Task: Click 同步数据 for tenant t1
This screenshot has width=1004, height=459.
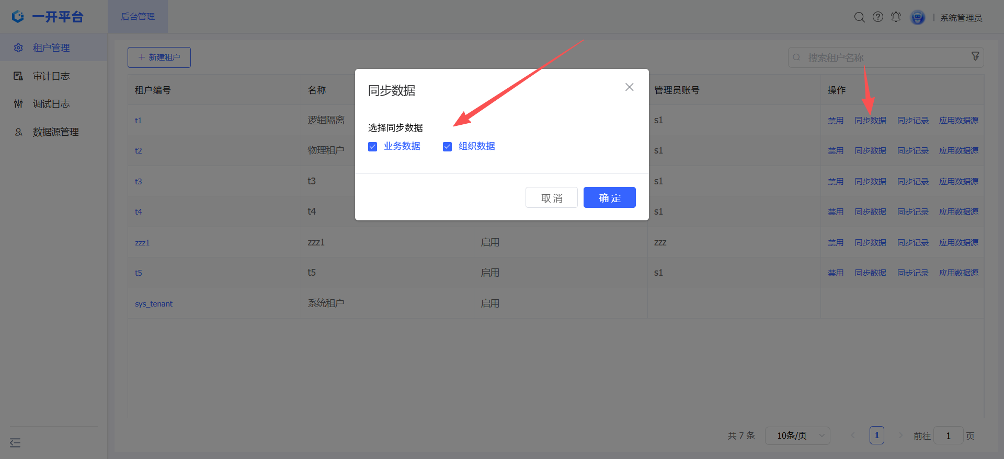Action: 870,121
